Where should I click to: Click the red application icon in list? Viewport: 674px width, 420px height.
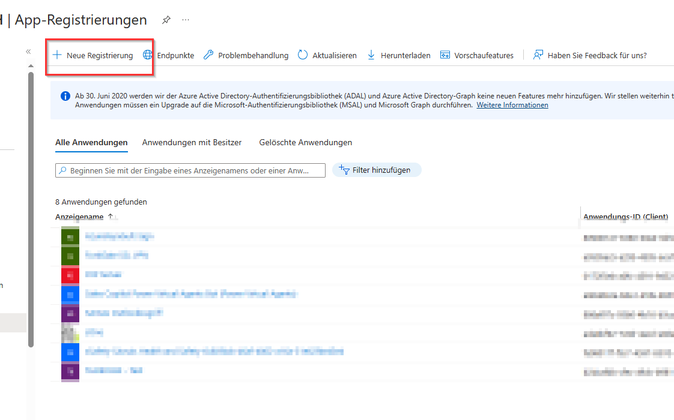[70, 275]
